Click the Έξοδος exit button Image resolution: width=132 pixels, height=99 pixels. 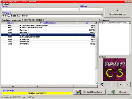coord(119,92)
